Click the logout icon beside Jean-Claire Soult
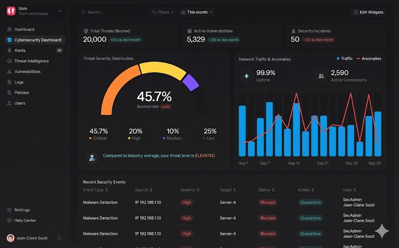 tap(60, 238)
